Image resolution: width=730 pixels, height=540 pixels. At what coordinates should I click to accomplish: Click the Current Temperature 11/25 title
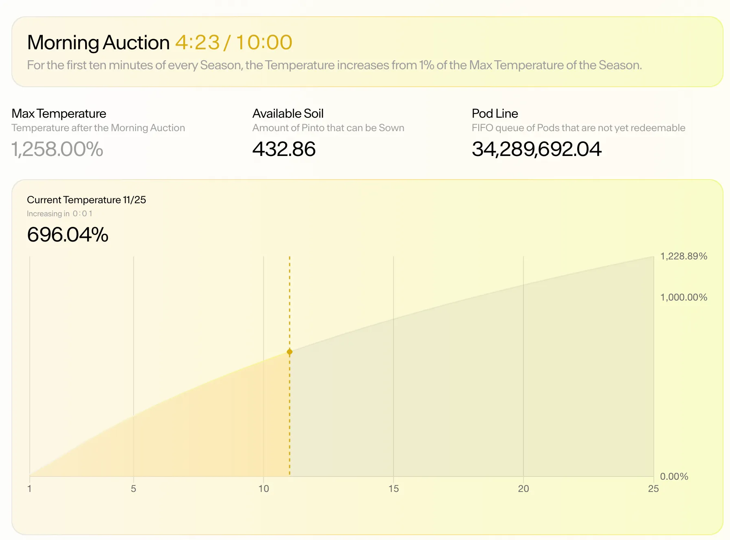86,200
